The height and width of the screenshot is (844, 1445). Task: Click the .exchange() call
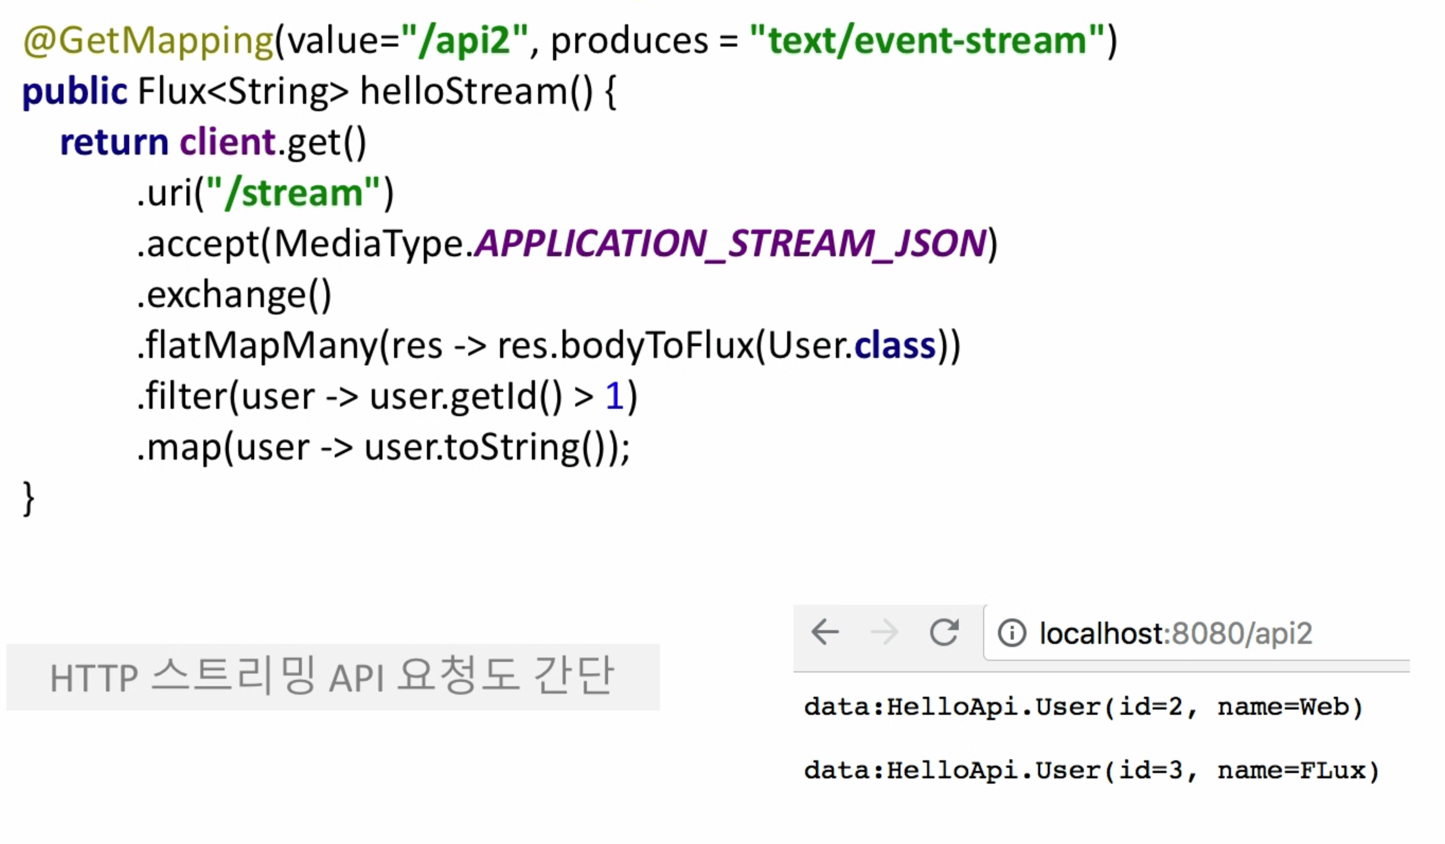click(x=235, y=295)
